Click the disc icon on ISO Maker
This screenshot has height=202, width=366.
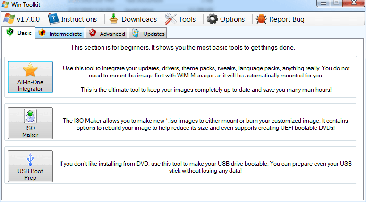(30, 116)
